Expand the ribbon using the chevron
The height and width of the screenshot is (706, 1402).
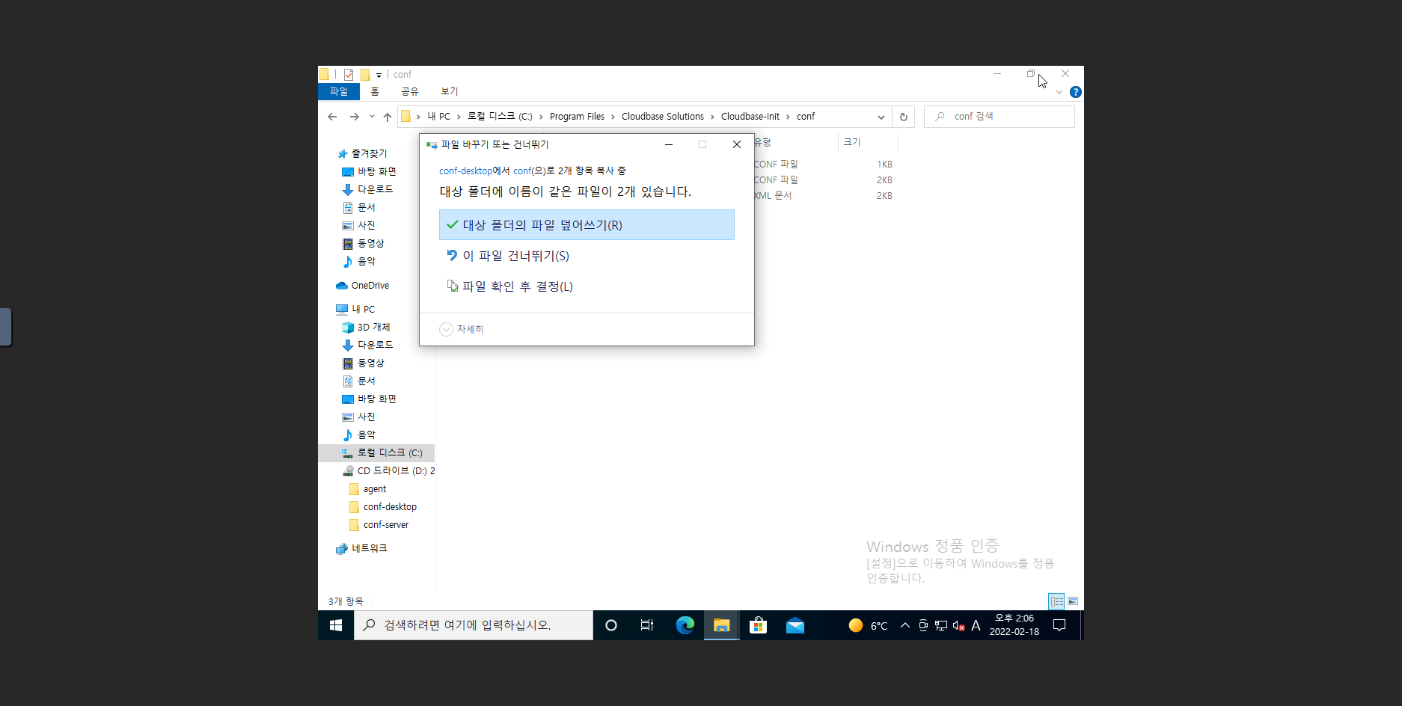1059,92
